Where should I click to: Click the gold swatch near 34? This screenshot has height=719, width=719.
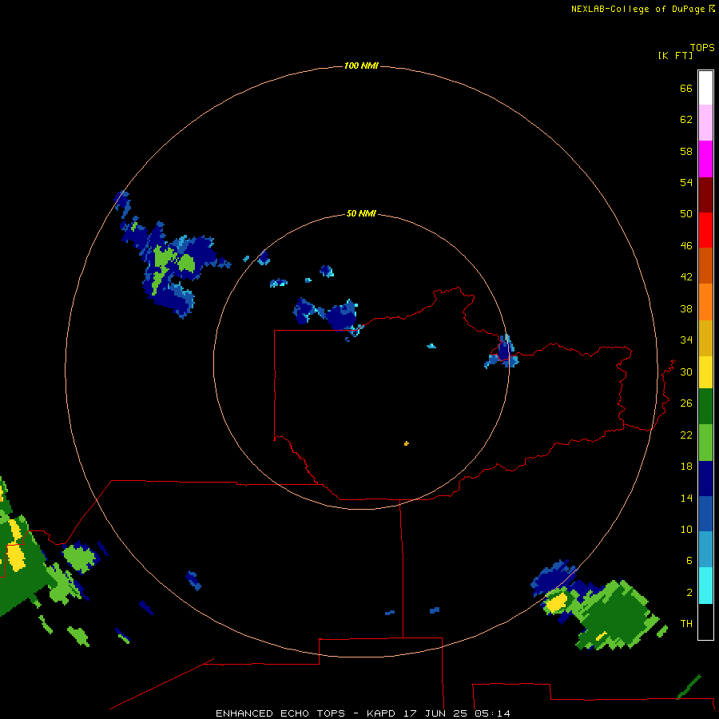pos(705,338)
